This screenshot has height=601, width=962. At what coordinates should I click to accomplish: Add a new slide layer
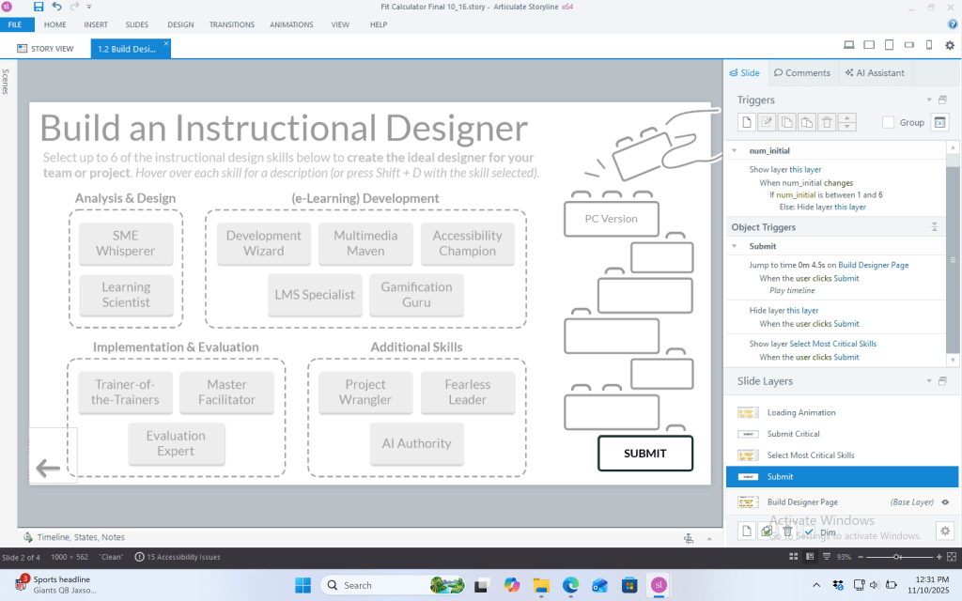coord(745,532)
